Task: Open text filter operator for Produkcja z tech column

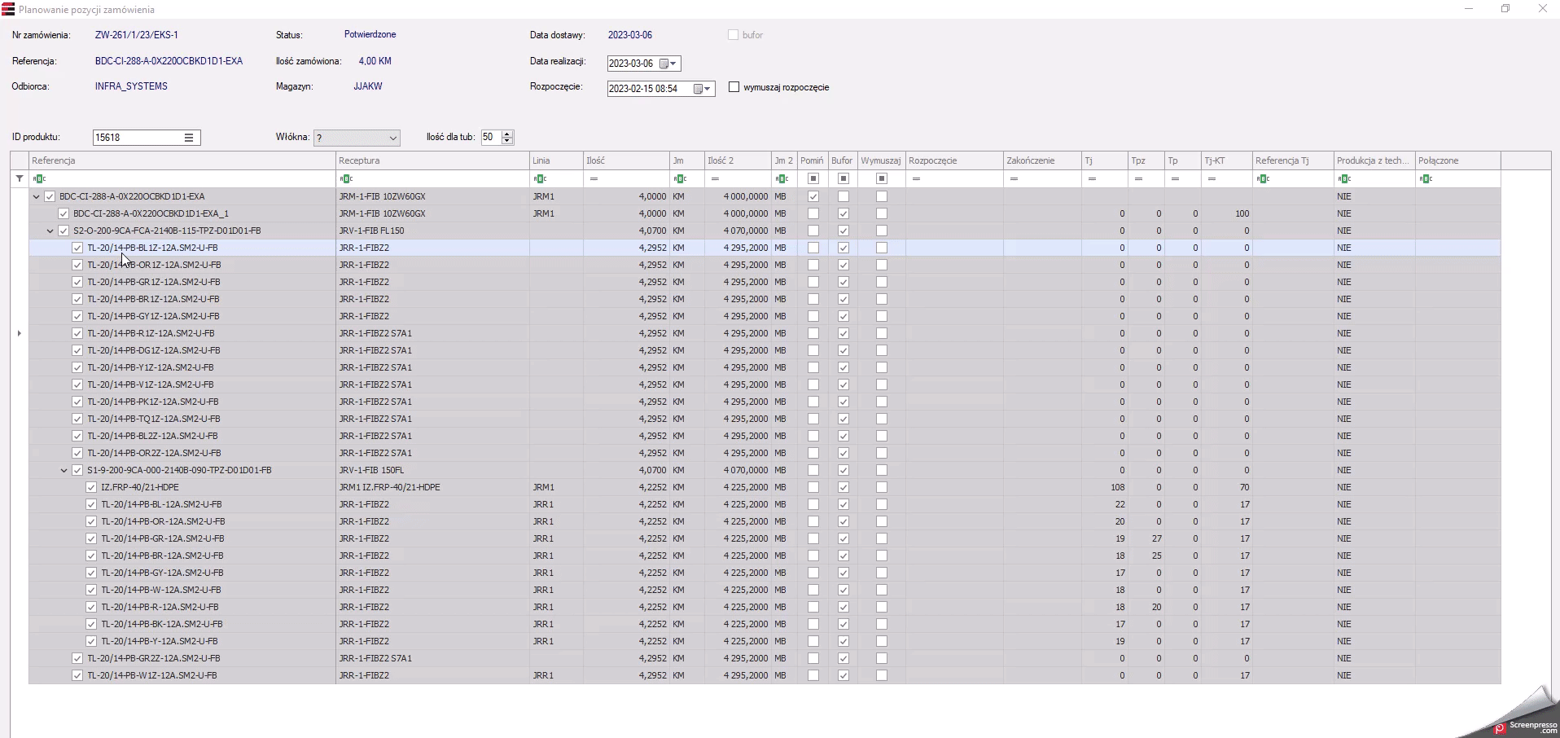Action: (1344, 178)
